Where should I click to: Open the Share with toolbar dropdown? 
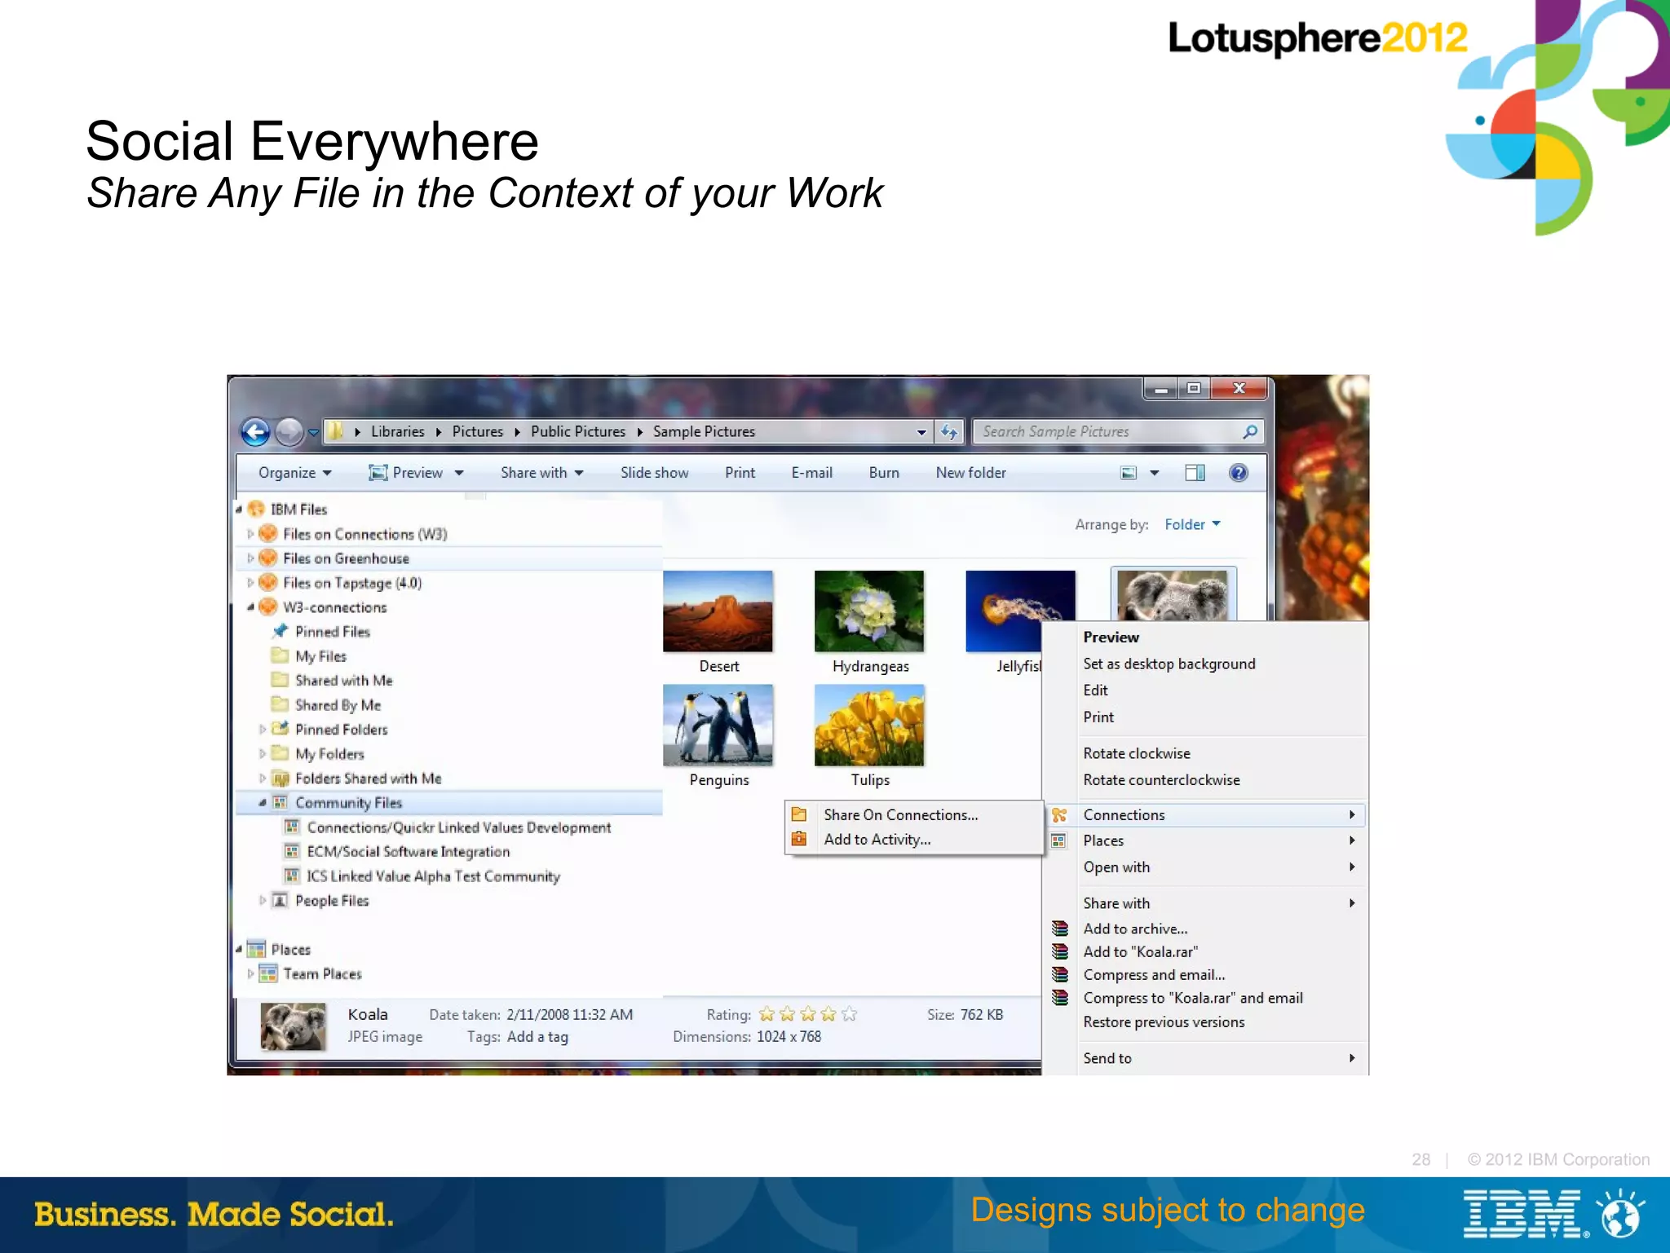click(542, 473)
